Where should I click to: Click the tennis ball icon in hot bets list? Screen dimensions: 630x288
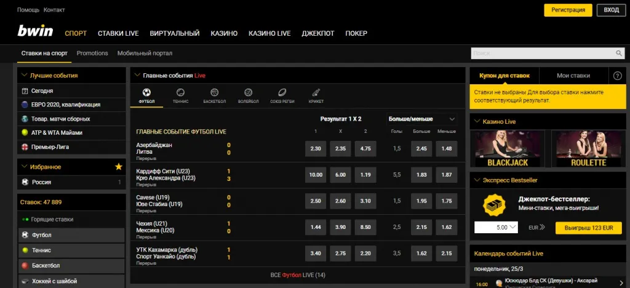pos(25,250)
